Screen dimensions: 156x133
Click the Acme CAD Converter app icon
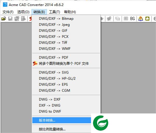click(x=5, y=5)
